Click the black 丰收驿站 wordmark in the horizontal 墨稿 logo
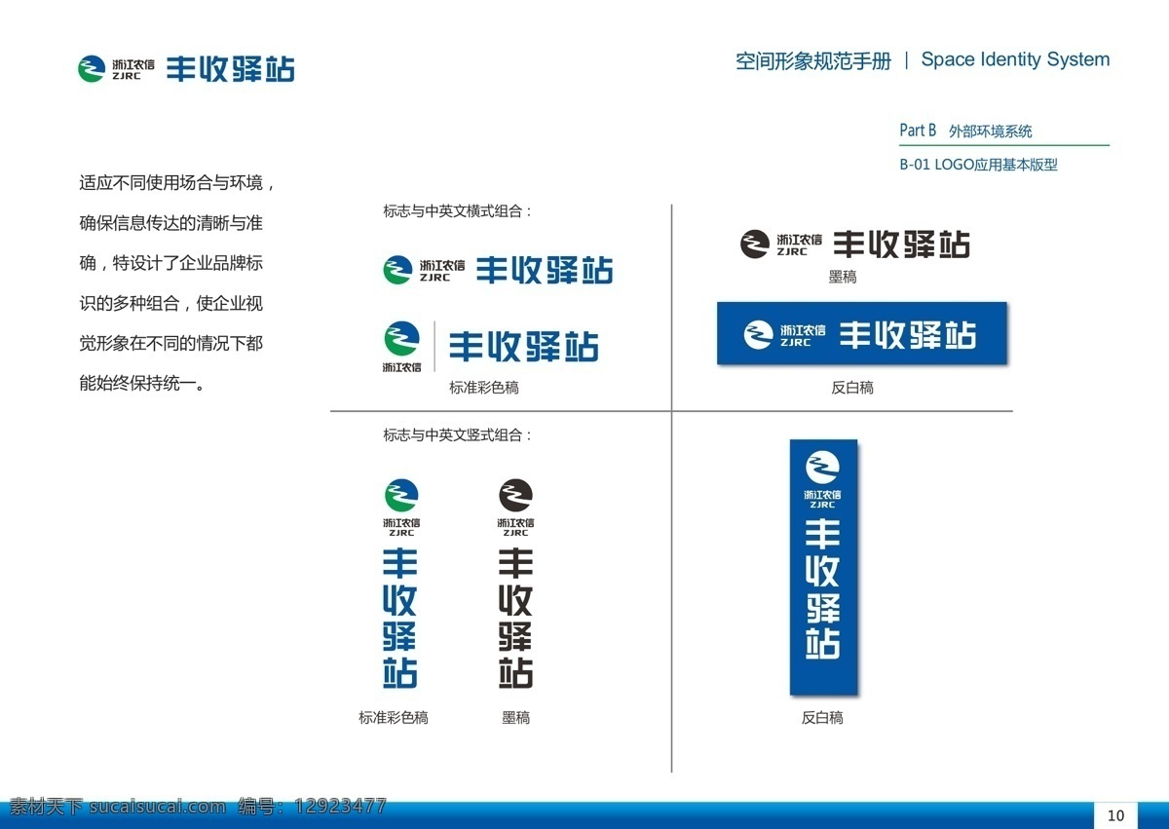The height and width of the screenshot is (829, 1169). click(901, 245)
